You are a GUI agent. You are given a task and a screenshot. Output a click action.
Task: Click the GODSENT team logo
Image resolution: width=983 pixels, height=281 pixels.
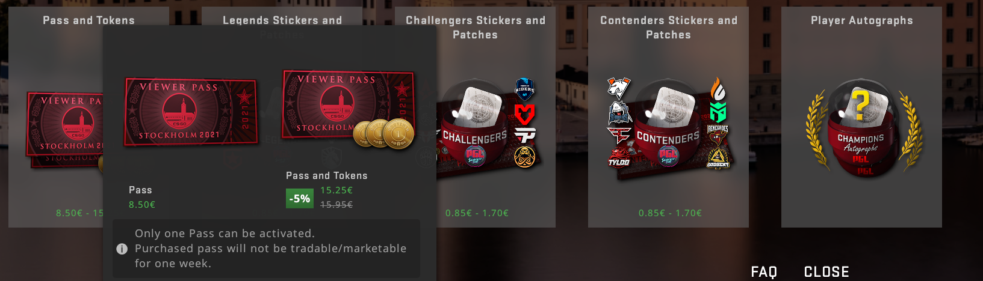[x=718, y=158]
